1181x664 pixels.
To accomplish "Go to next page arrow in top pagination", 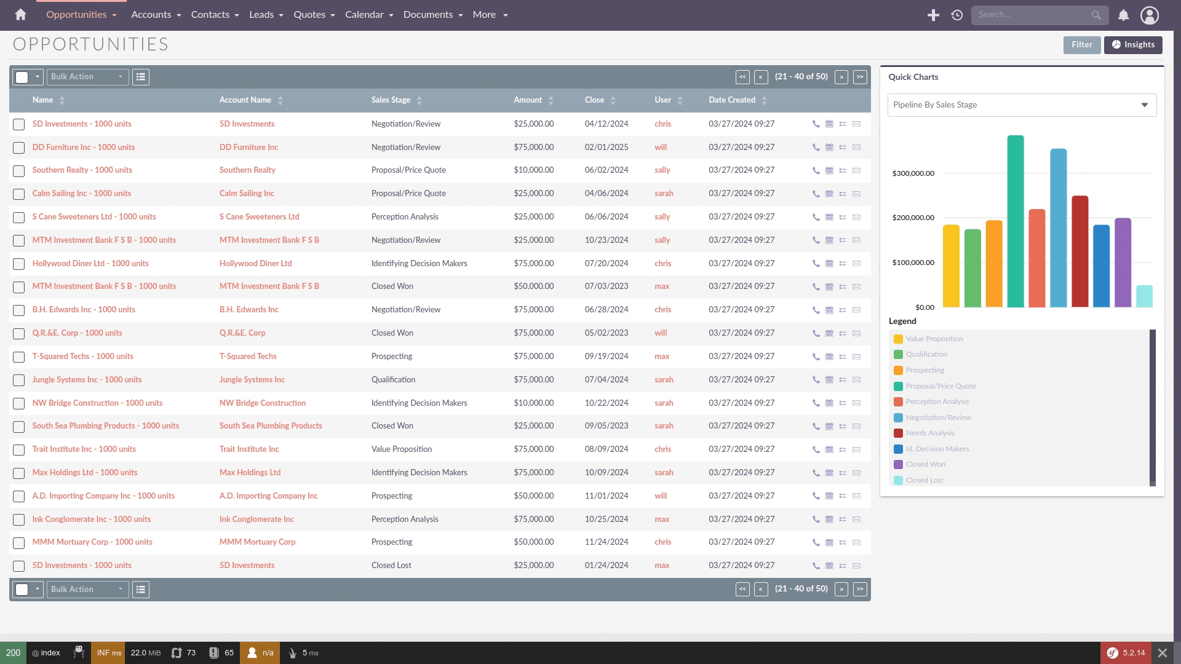I will pos(841,77).
